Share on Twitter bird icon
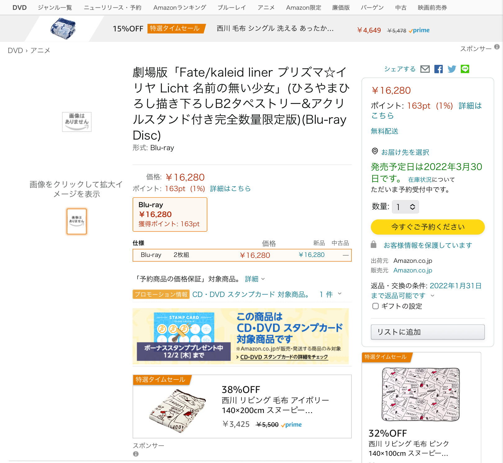The image size is (503, 463). pos(452,69)
